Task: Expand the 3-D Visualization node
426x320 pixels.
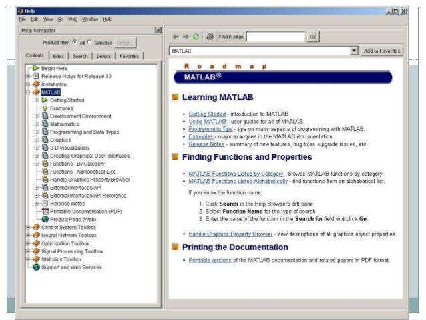Action: [37, 148]
